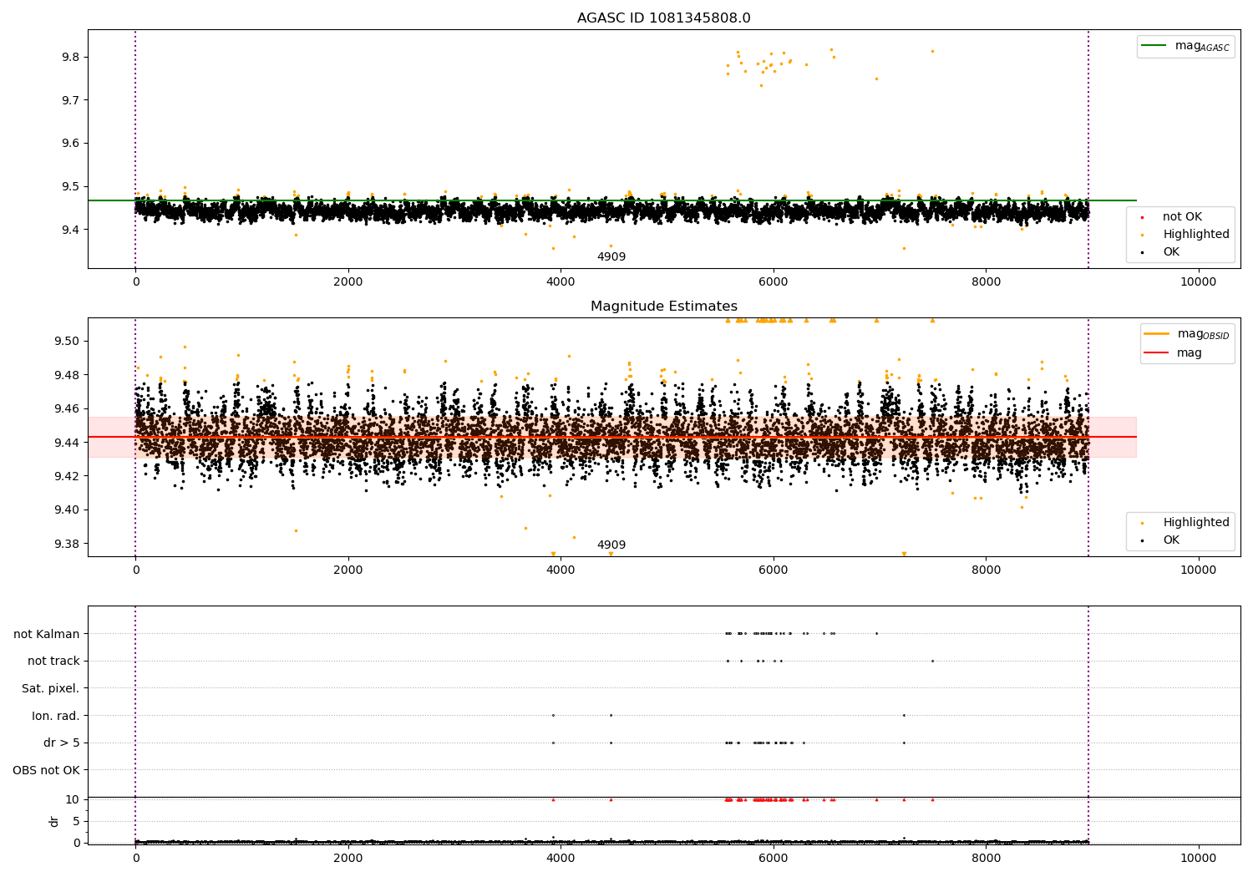The width and height of the screenshot is (1253, 877).
Task: Select the '9.7' y-axis tick label
Action: point(70,100)
